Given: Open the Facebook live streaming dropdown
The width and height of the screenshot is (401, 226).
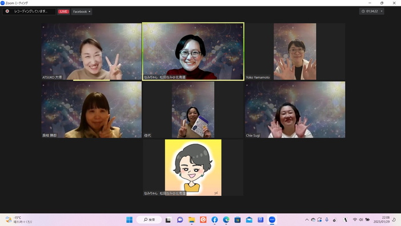Looking at the screenshot, I should tap(82, 11).
